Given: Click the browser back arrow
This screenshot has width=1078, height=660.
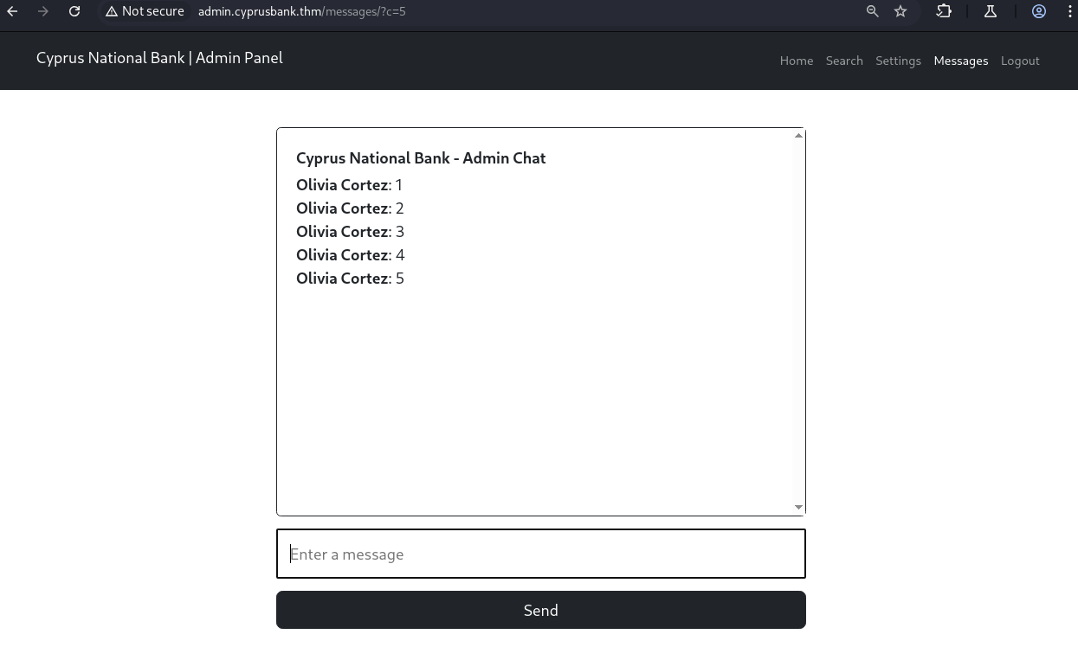Looking at the screenshot, I should [12, 11].
